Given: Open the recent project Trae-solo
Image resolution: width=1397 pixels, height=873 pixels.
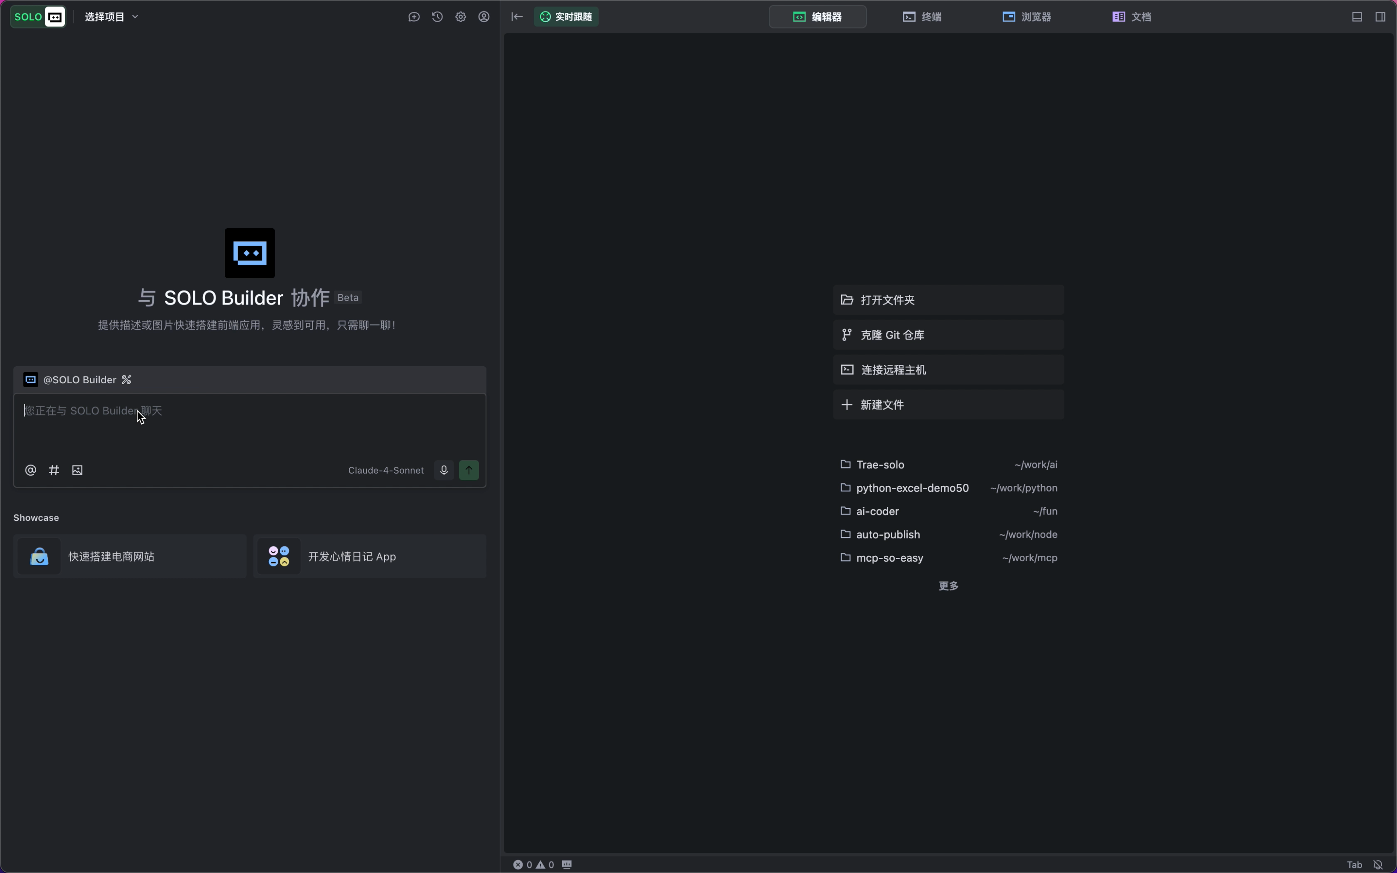Looking at the screenshot, I should (x=949, y=464).
